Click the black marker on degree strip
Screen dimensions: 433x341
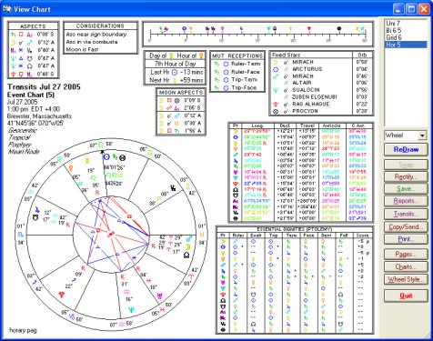tap(339, 29)
